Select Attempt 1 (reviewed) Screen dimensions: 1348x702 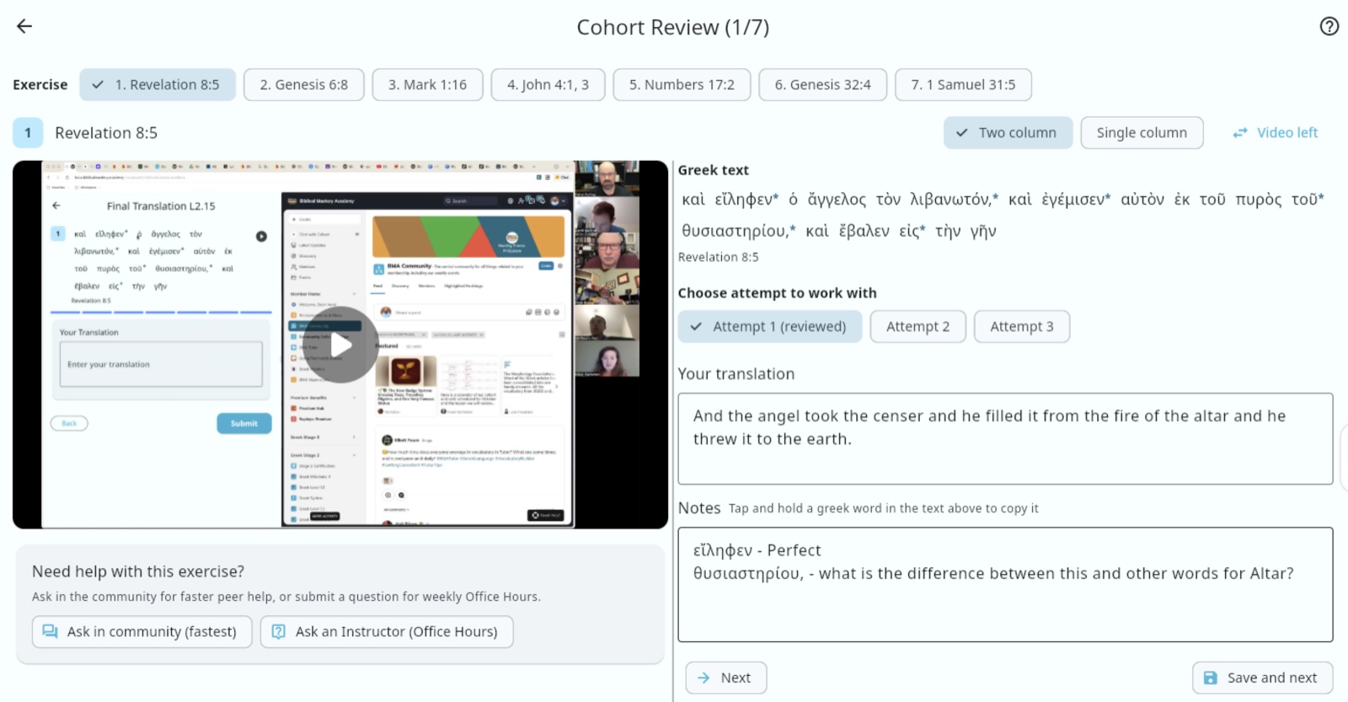769,326
